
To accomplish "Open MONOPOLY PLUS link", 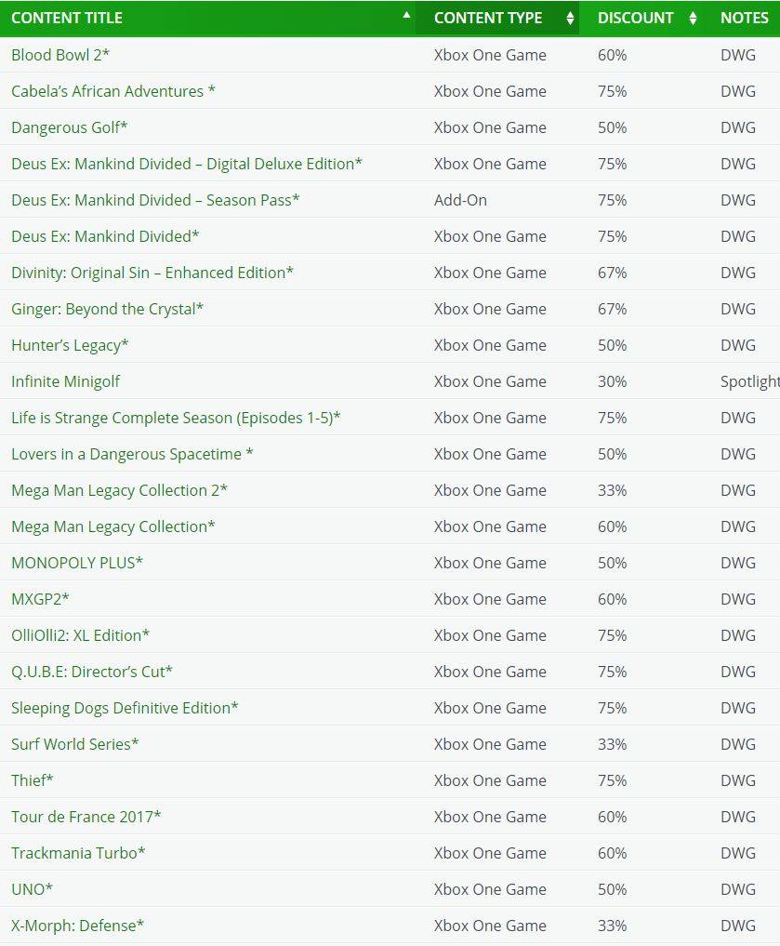I will pos(77,562).
